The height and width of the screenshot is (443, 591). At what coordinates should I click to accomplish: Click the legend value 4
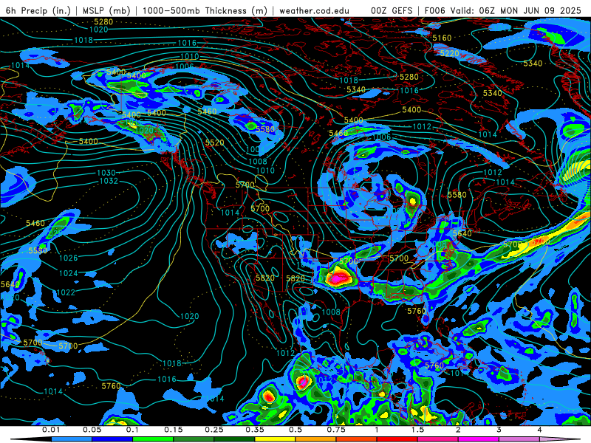(x=539, y=430)
